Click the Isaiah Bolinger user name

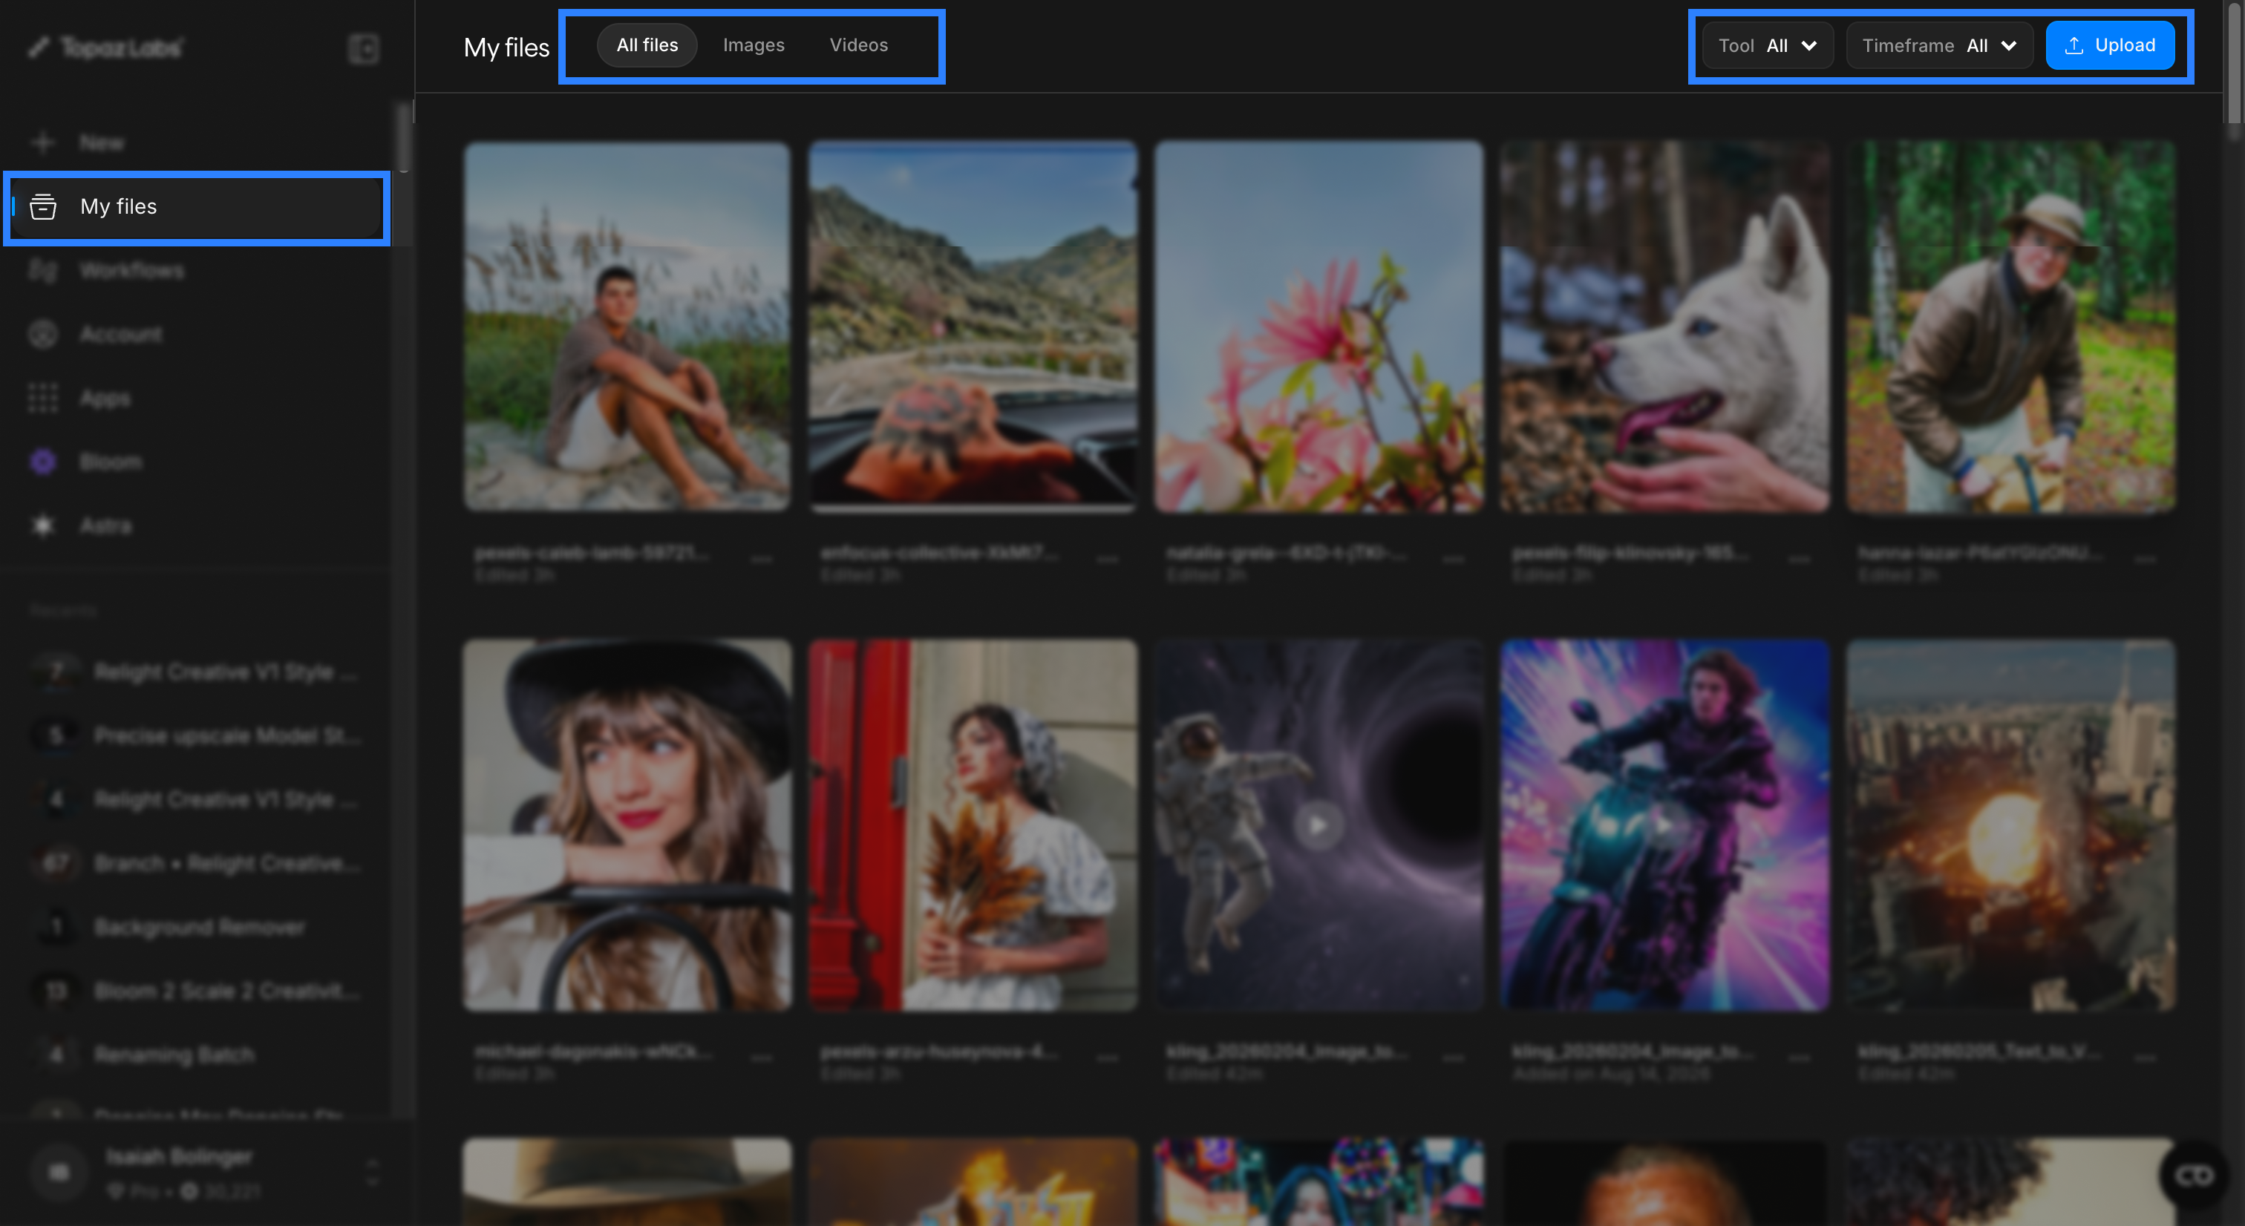[x=180, y=1156]
